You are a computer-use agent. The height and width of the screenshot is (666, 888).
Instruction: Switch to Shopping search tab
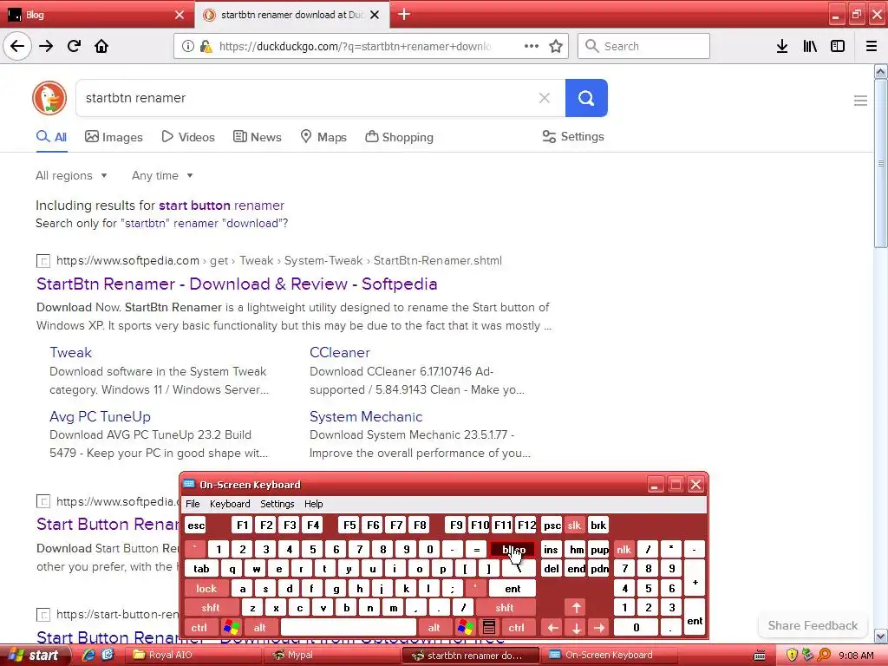coord(399,137)
